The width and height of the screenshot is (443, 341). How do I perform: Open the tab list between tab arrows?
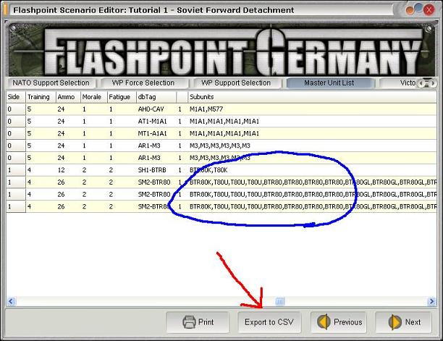coord(427,83)
